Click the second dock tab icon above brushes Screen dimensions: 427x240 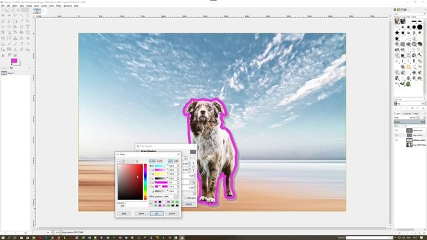(x=398, y=9)
